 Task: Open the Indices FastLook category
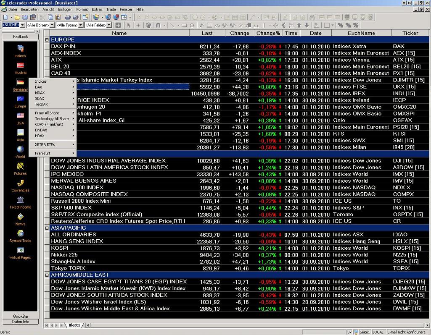point(20,51)
